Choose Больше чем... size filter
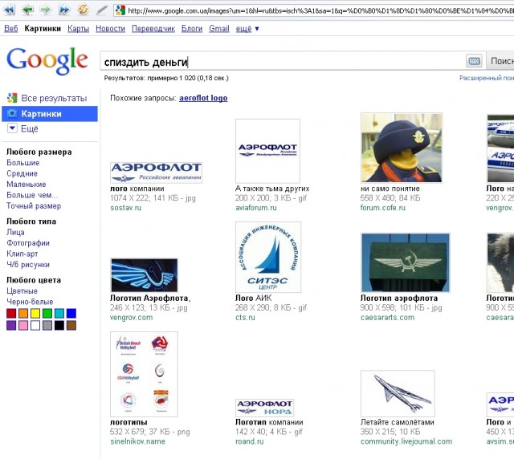The width and height of the screenshot is (514, 459). click(32, 195)
